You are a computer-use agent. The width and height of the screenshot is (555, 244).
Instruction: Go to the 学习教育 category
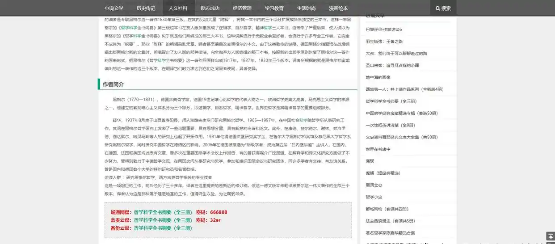coord(274,8)
